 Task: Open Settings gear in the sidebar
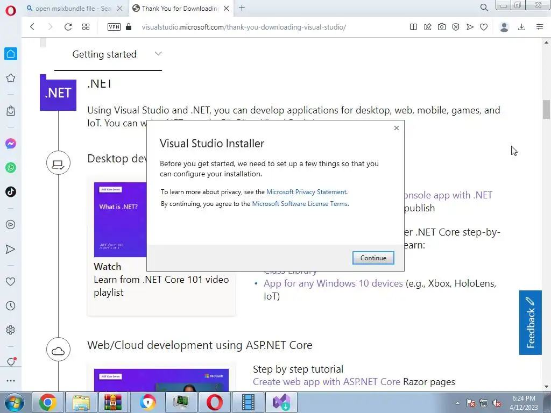pos(11,330)
